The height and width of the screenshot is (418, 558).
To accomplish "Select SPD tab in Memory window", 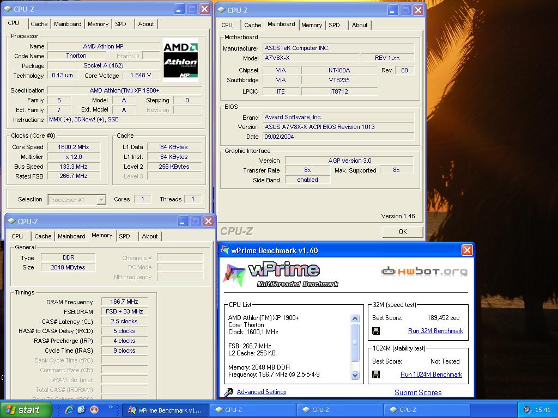I will [124, 236].
